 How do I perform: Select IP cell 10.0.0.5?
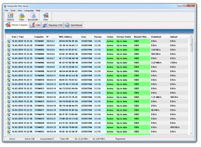click(x=50, y=50)
